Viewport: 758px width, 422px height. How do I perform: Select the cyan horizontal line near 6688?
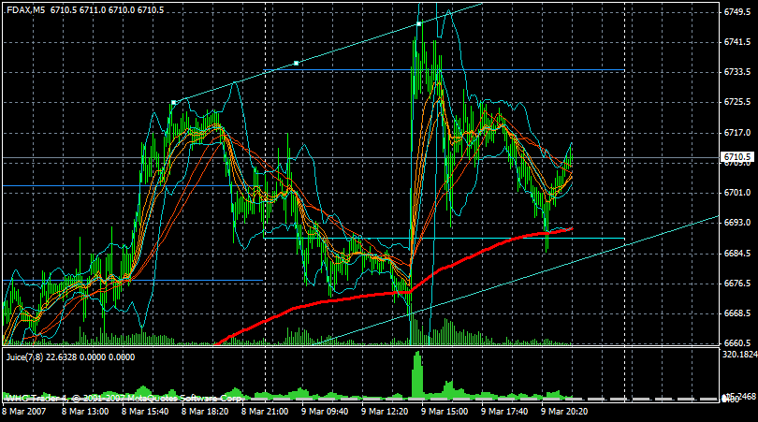(445, 239)
